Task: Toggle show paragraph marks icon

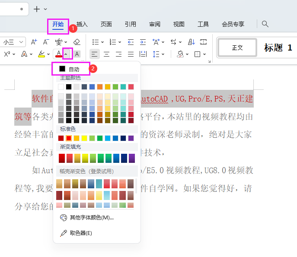Action: 204,42
